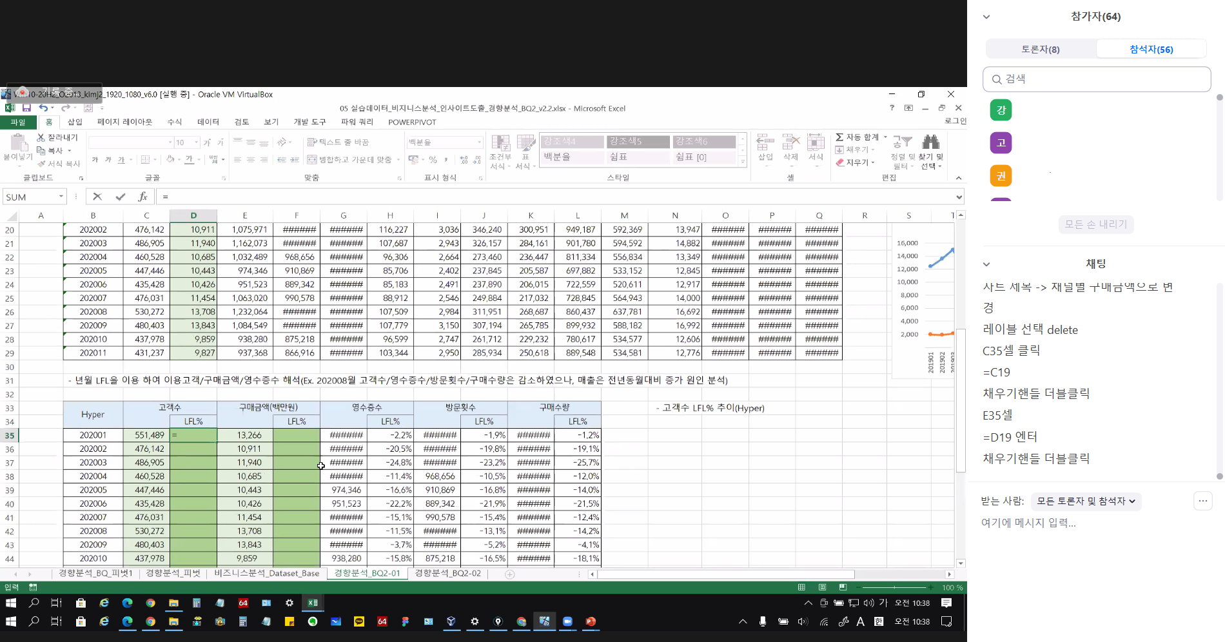Confirm formula entry with the checkmark icon
1225x642 pixels.
click(120, 197)
